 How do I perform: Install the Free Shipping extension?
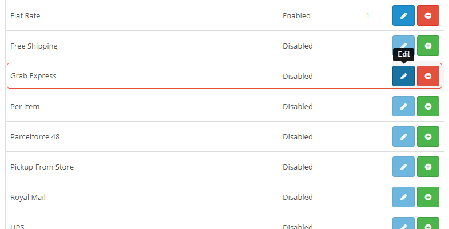[x=428, y=46]
